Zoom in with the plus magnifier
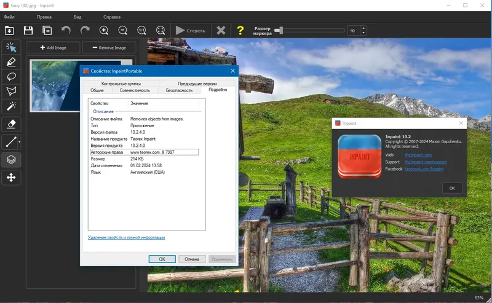 coord(104,31)
